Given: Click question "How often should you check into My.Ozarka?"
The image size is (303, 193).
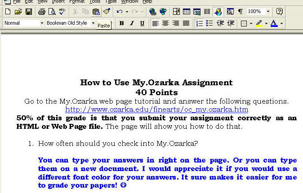Looking at the screenshot, I should 118,144.
